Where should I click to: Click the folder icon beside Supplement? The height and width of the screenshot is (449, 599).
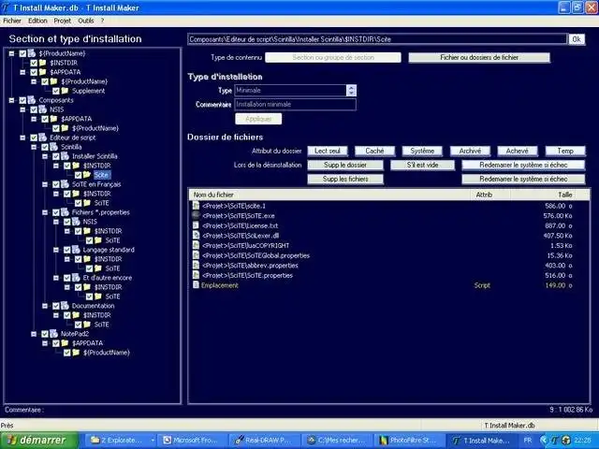tap(65, 91)
